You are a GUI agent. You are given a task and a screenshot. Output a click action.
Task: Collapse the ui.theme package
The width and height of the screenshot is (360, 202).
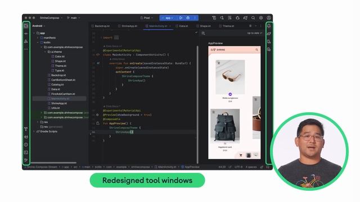(45, 52)
